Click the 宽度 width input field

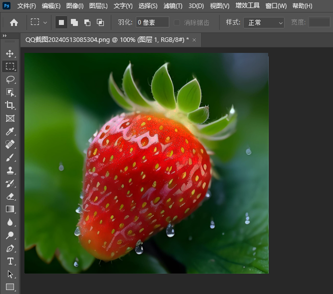pyautogui.click(x=319, y=22)
